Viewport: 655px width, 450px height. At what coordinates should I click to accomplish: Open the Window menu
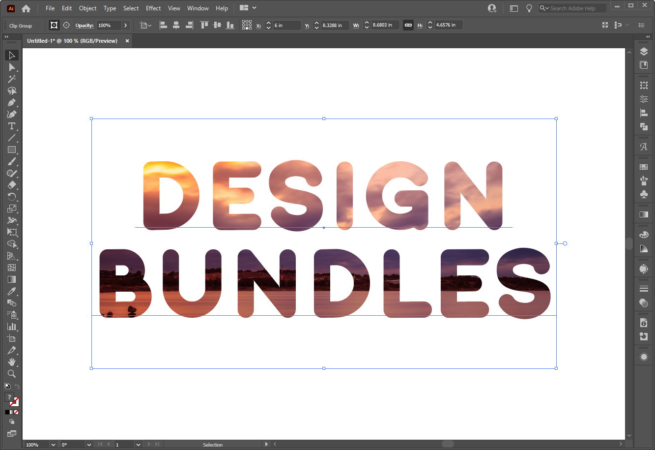[198, 8]
